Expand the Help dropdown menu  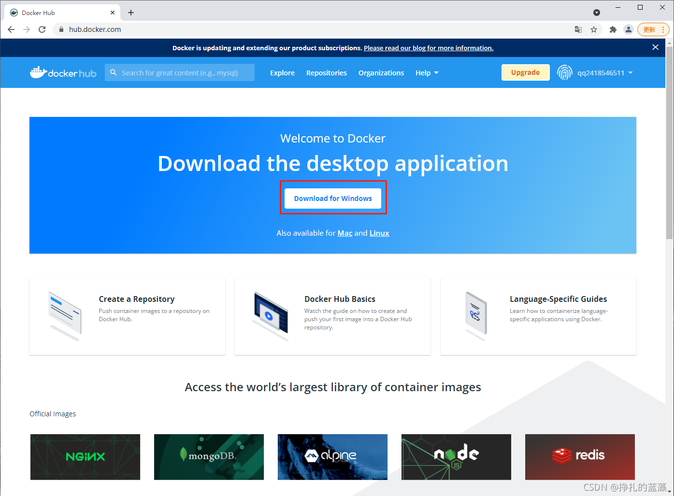tap(427, 73)
